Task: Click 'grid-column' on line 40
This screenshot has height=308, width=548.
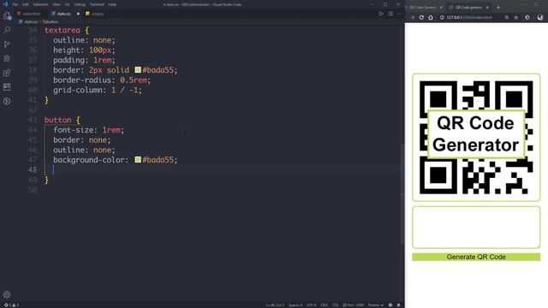Action: tap(78, 90)
